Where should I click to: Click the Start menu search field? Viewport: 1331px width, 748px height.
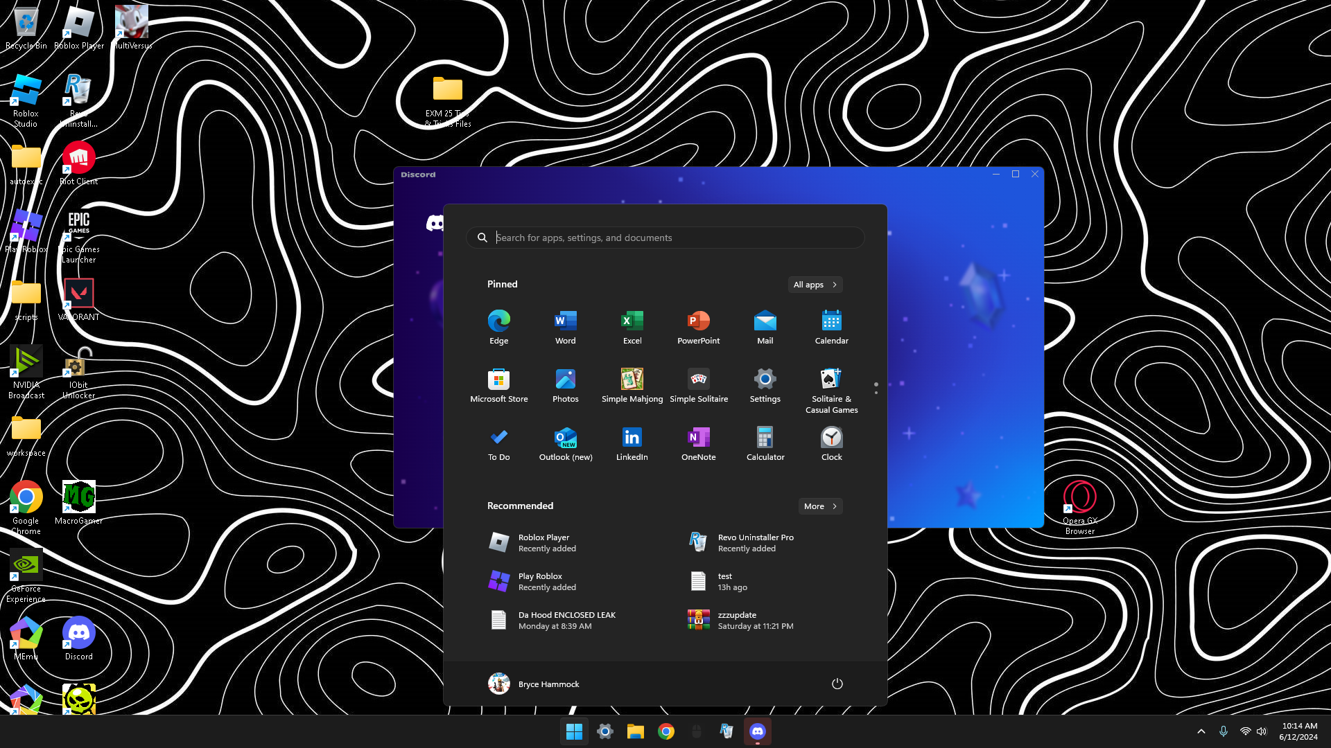pyautogui.click(x=665, y=238)
